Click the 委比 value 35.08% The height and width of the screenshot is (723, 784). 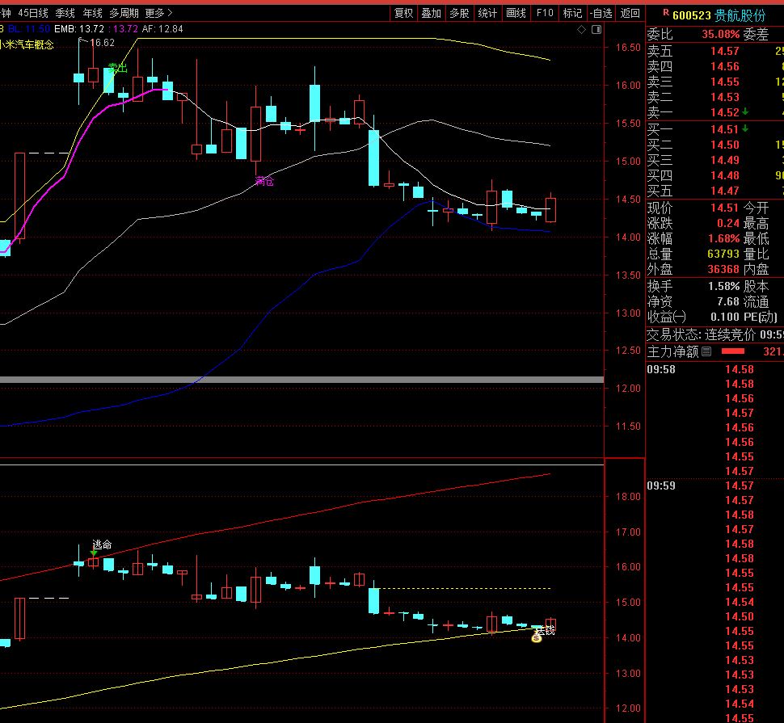click(720, 35)
